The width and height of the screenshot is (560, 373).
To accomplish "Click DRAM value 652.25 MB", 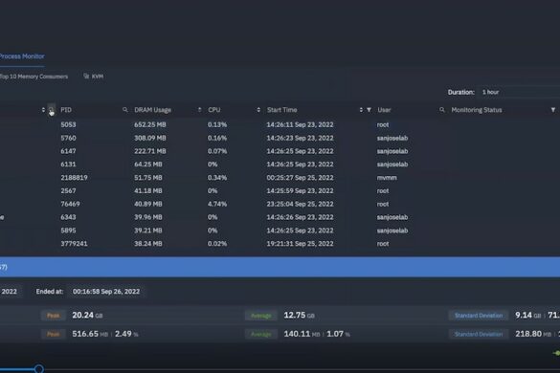I will coord(150,124).
